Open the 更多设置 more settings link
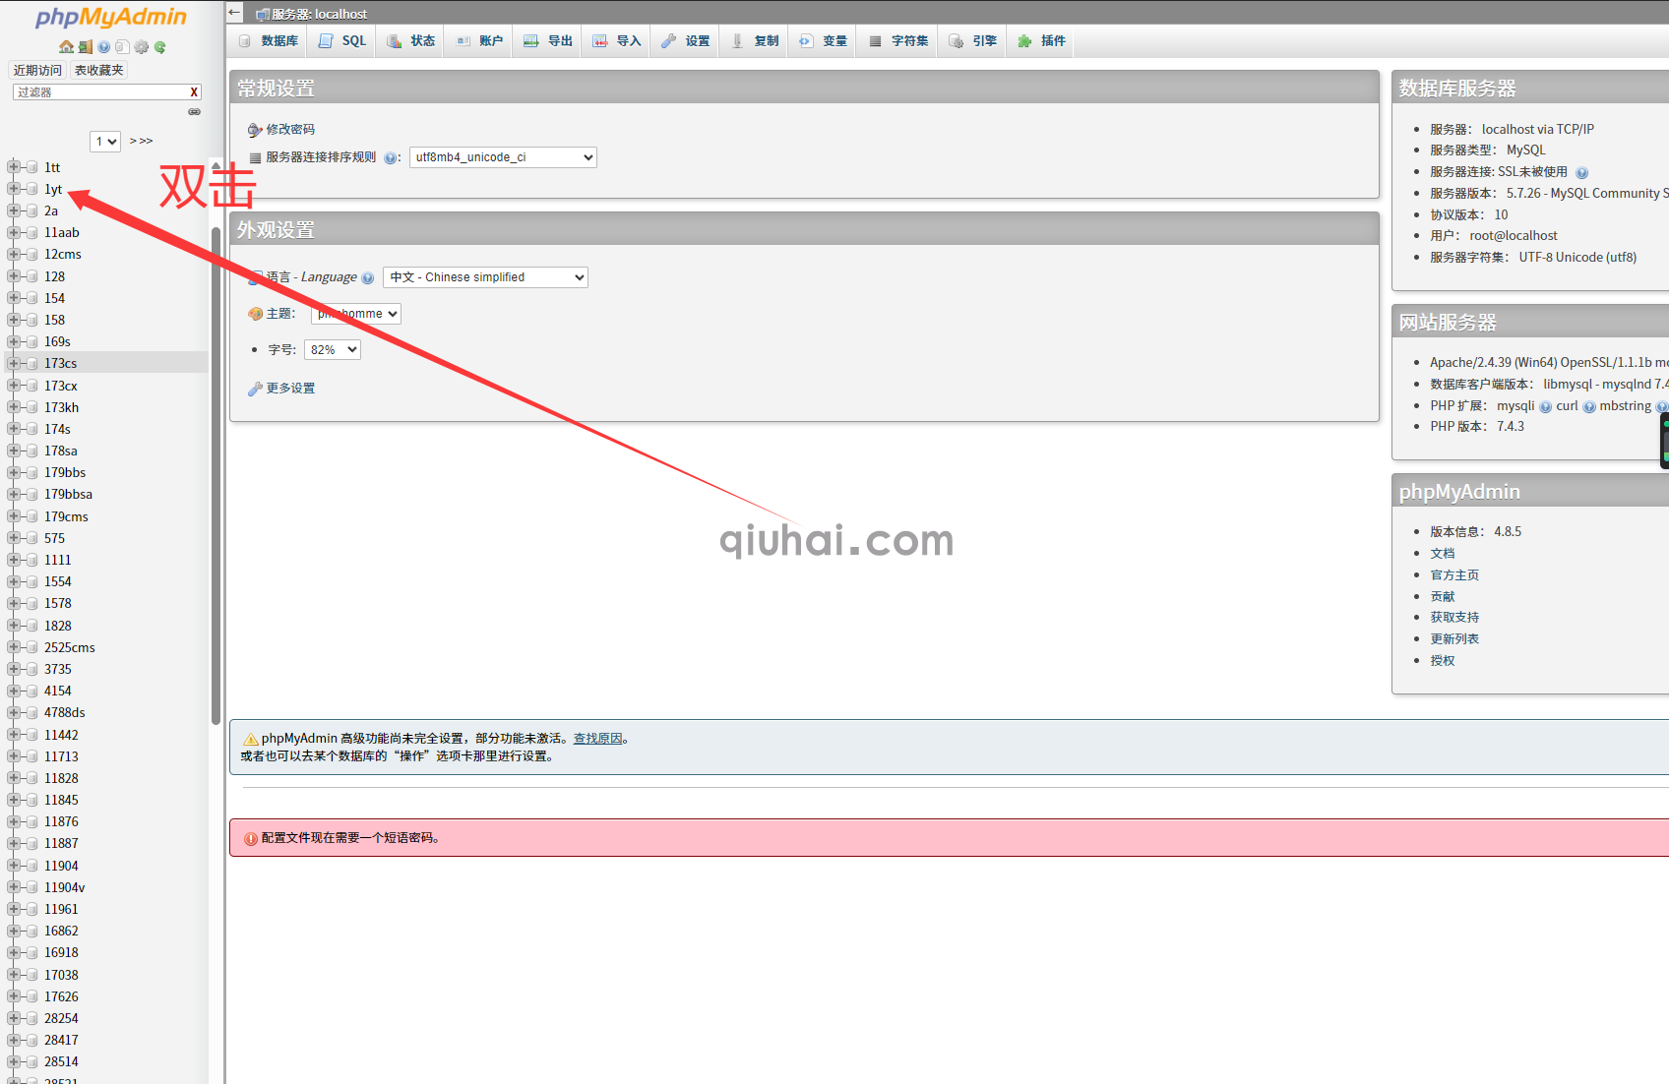1669x1084 pixels. 290,389
